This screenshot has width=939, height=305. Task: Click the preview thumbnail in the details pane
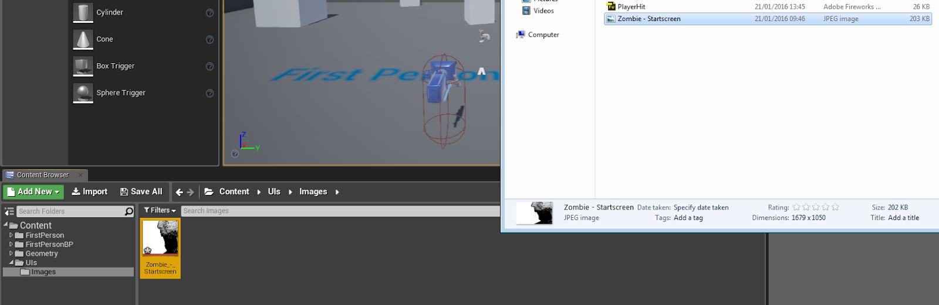[535, 213]
